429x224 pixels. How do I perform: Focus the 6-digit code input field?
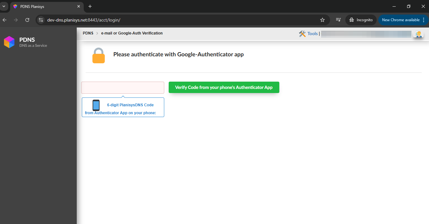[123, 88]
